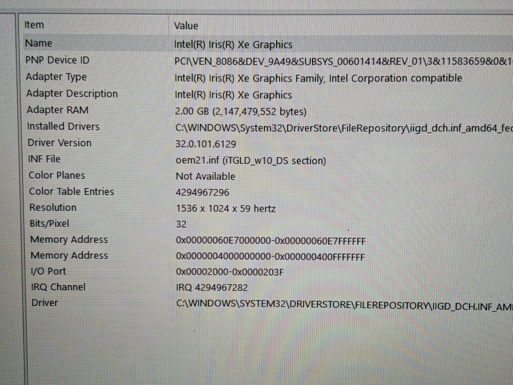
Task: Select the Name row label
Action: 38,43
